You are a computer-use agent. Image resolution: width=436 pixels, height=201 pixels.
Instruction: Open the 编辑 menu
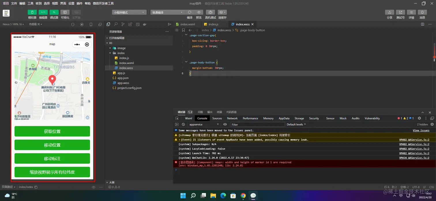click(22, 3)
